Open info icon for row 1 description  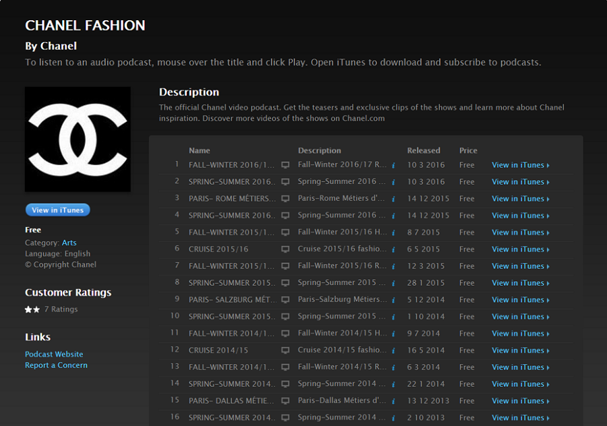coord(393,166)
